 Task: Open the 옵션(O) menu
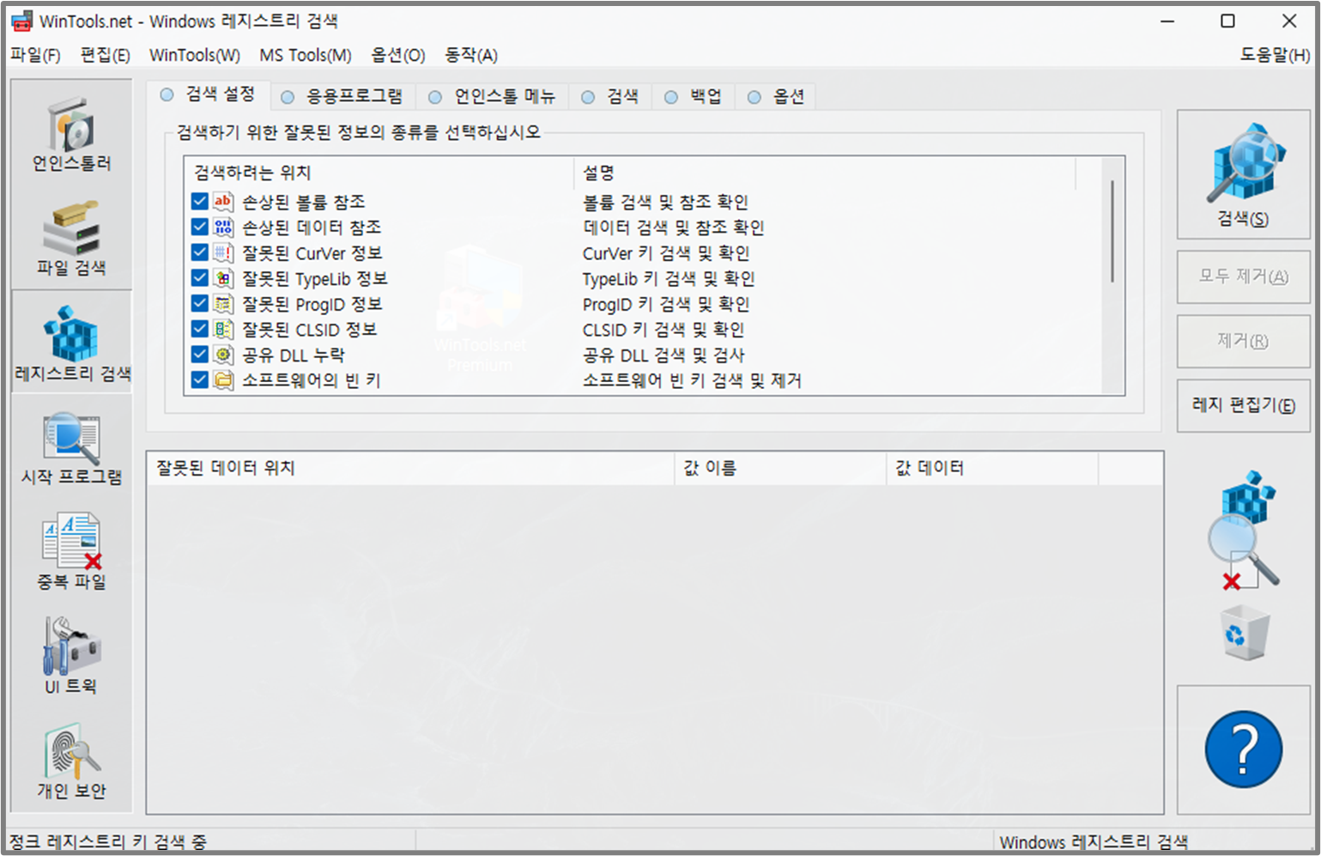(x=398, y=55)
